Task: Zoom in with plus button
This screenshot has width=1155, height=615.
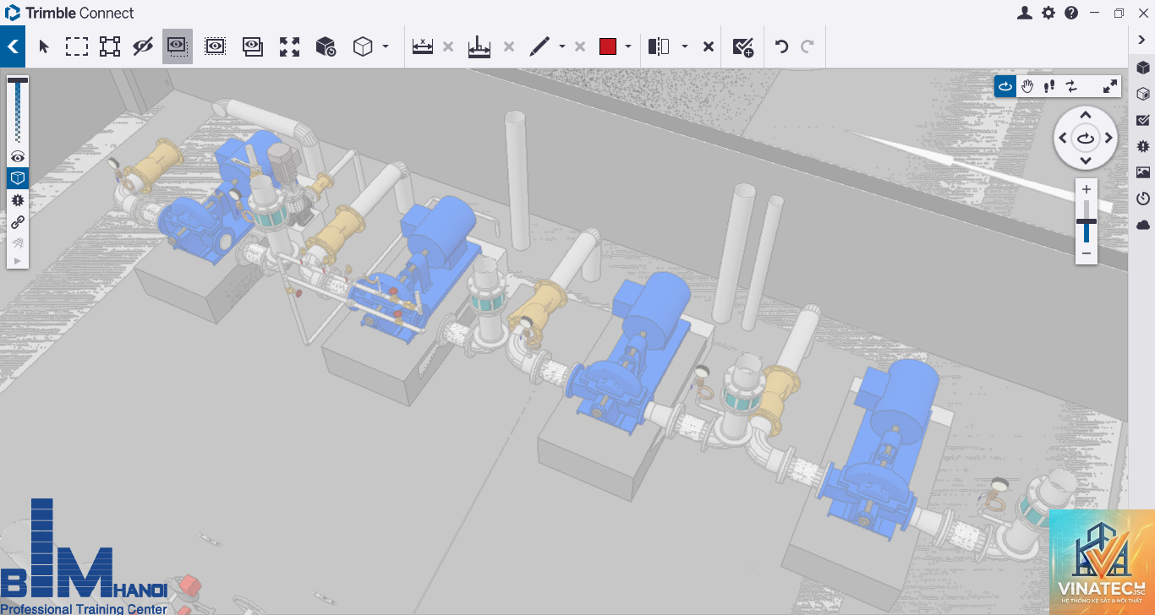Action: [x=1087, y=189]
